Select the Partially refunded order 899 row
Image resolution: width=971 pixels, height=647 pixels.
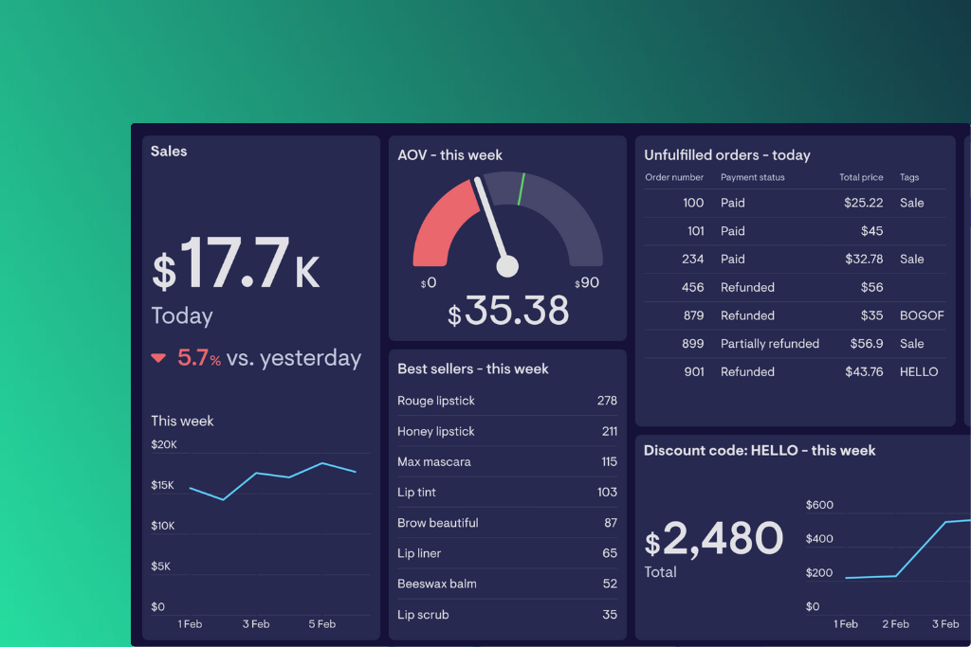pos(769,344)
